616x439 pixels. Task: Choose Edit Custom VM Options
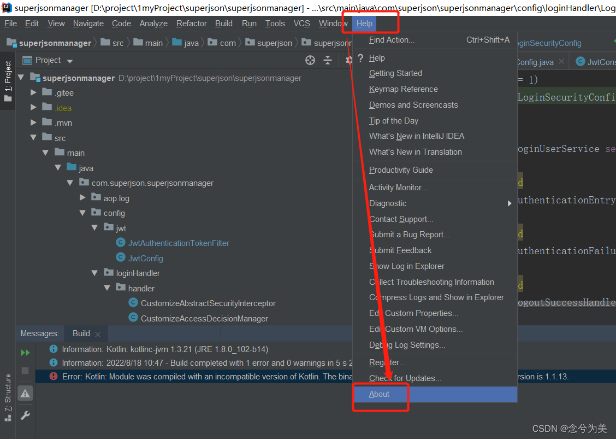click(435, 329)
